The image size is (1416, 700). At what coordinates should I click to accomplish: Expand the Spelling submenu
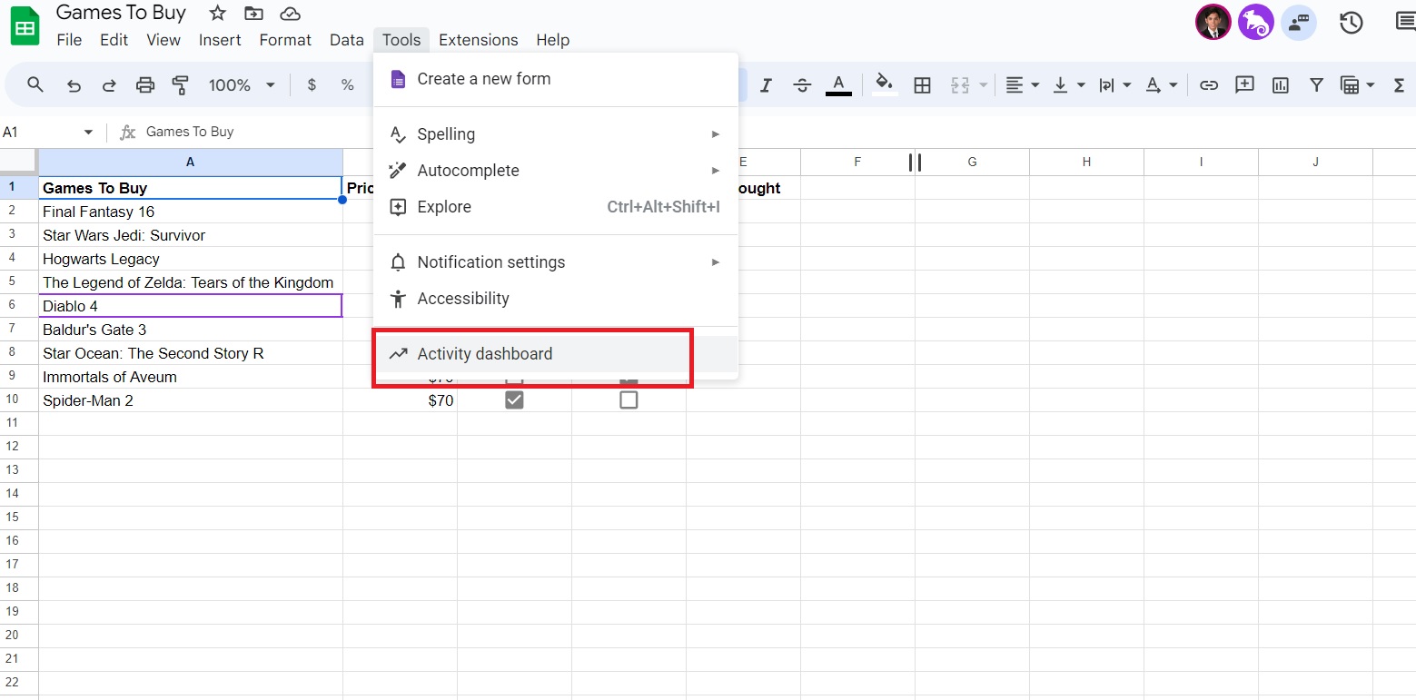pos(556,134)
